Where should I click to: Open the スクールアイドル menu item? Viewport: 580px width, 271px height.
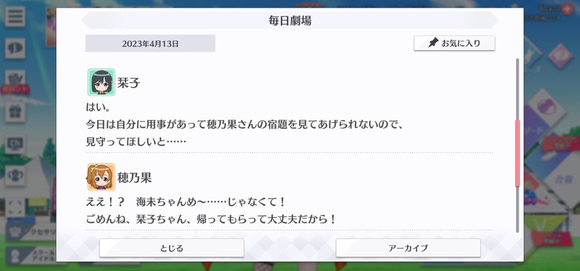click(32, 256)
